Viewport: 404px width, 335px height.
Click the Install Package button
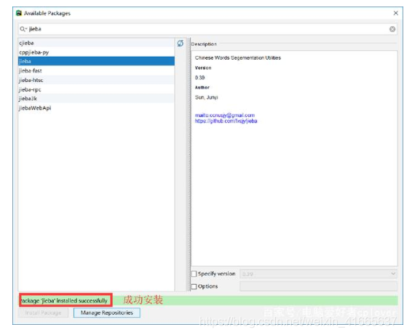click(x=43, y=313)
